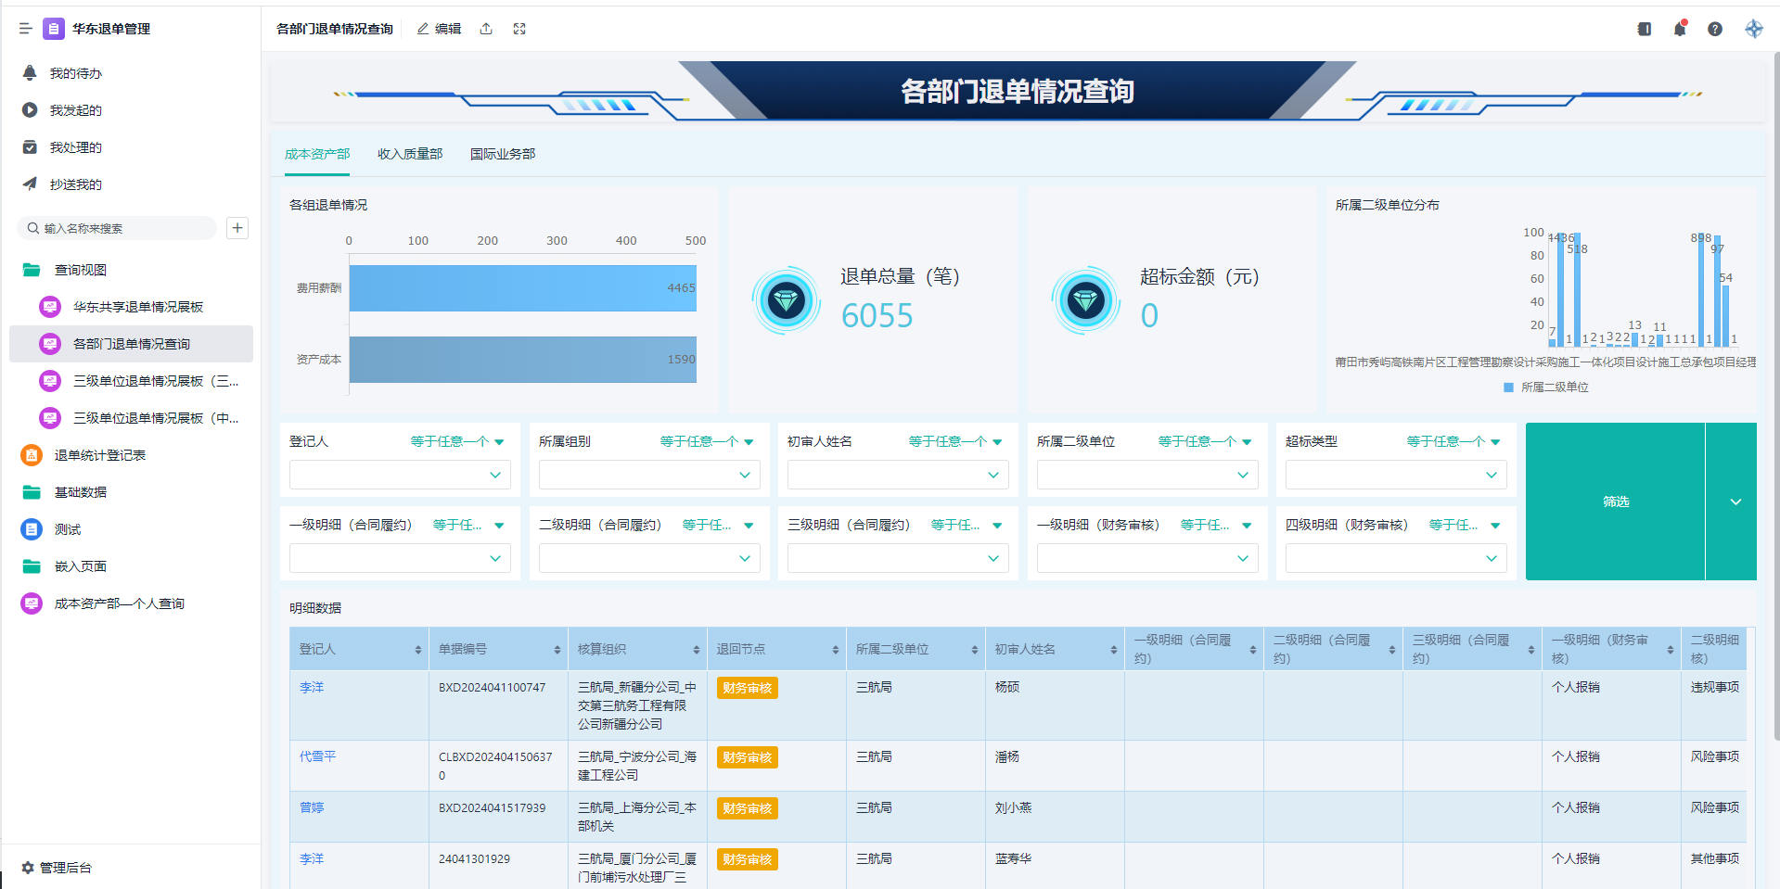Image resolution: width=1780 pixels, height=889 pixels.
Task: Switch to the 收入质量部 tab
Action: click(410, 154)
